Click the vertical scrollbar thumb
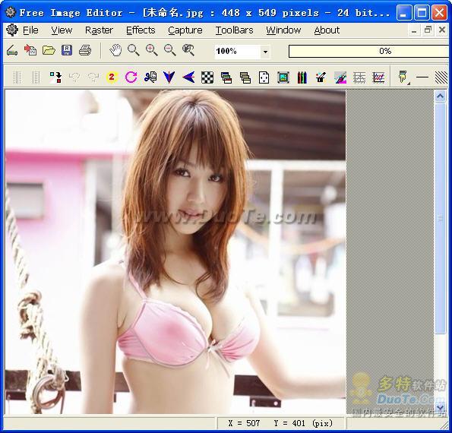This screenshot has height=433, width=452. 440,218
